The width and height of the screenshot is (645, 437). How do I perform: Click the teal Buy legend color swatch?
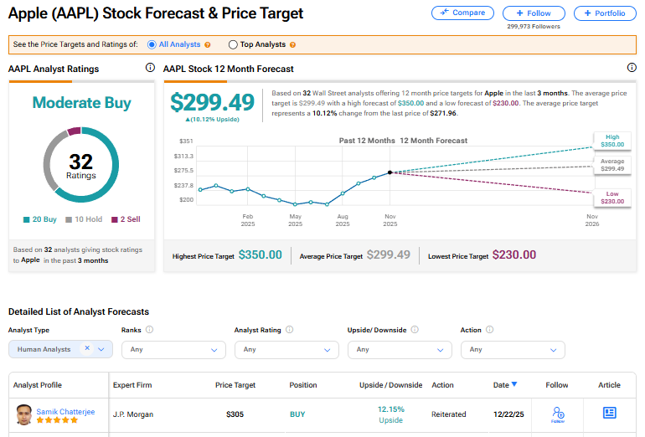point(27,220)
